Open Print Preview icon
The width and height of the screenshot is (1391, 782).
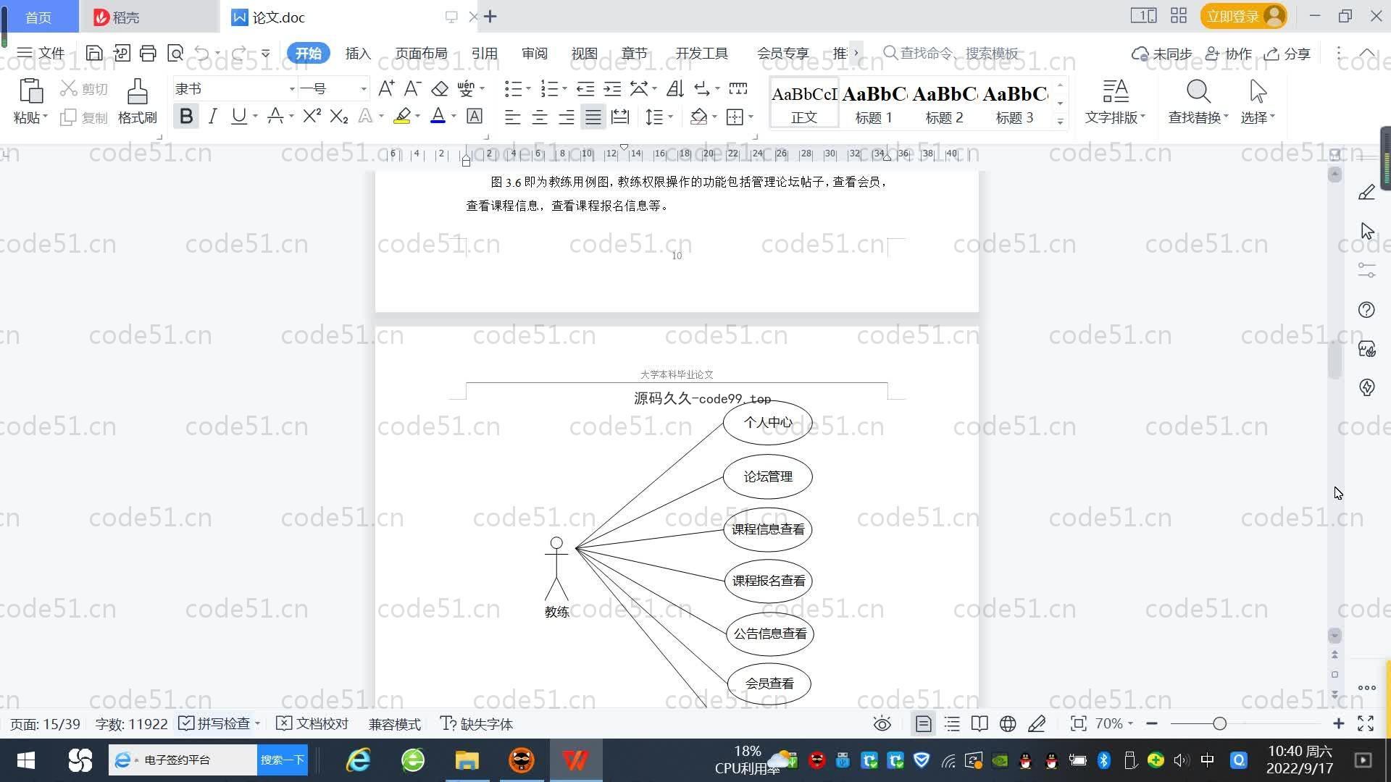175,53
